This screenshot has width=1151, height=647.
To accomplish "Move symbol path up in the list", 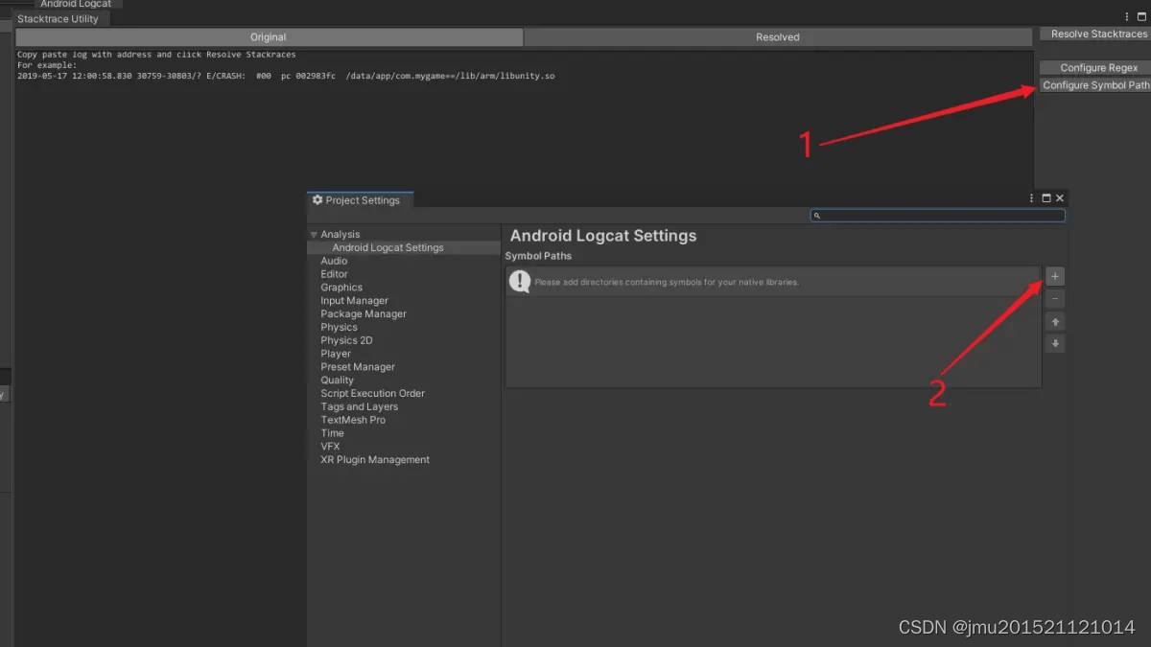I will pos(1054,321).
